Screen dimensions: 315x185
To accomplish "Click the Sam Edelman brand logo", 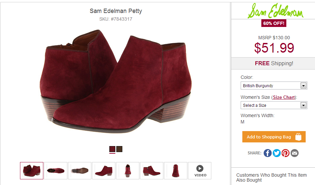I will pyautogui.click(x=275, y=12).
